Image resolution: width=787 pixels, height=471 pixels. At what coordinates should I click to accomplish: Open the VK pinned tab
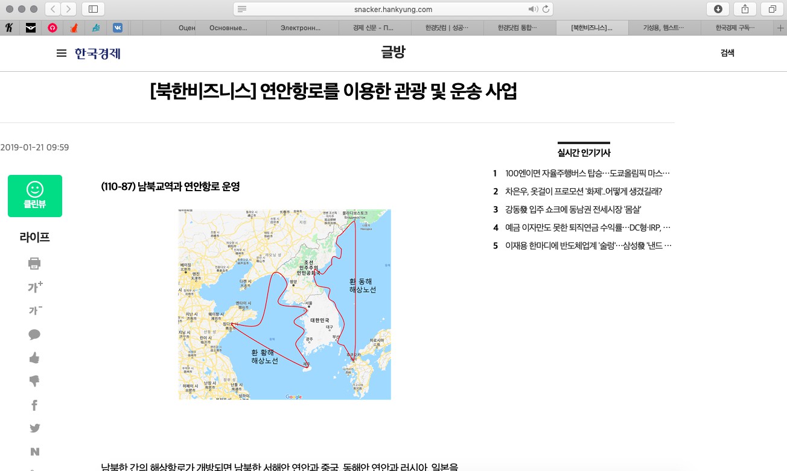[117, 28]
